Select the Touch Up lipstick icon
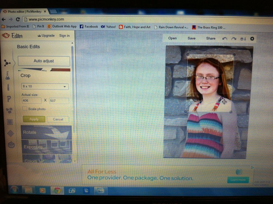The width and height of the screenshot is (273, 204). (x=8, y=87)
